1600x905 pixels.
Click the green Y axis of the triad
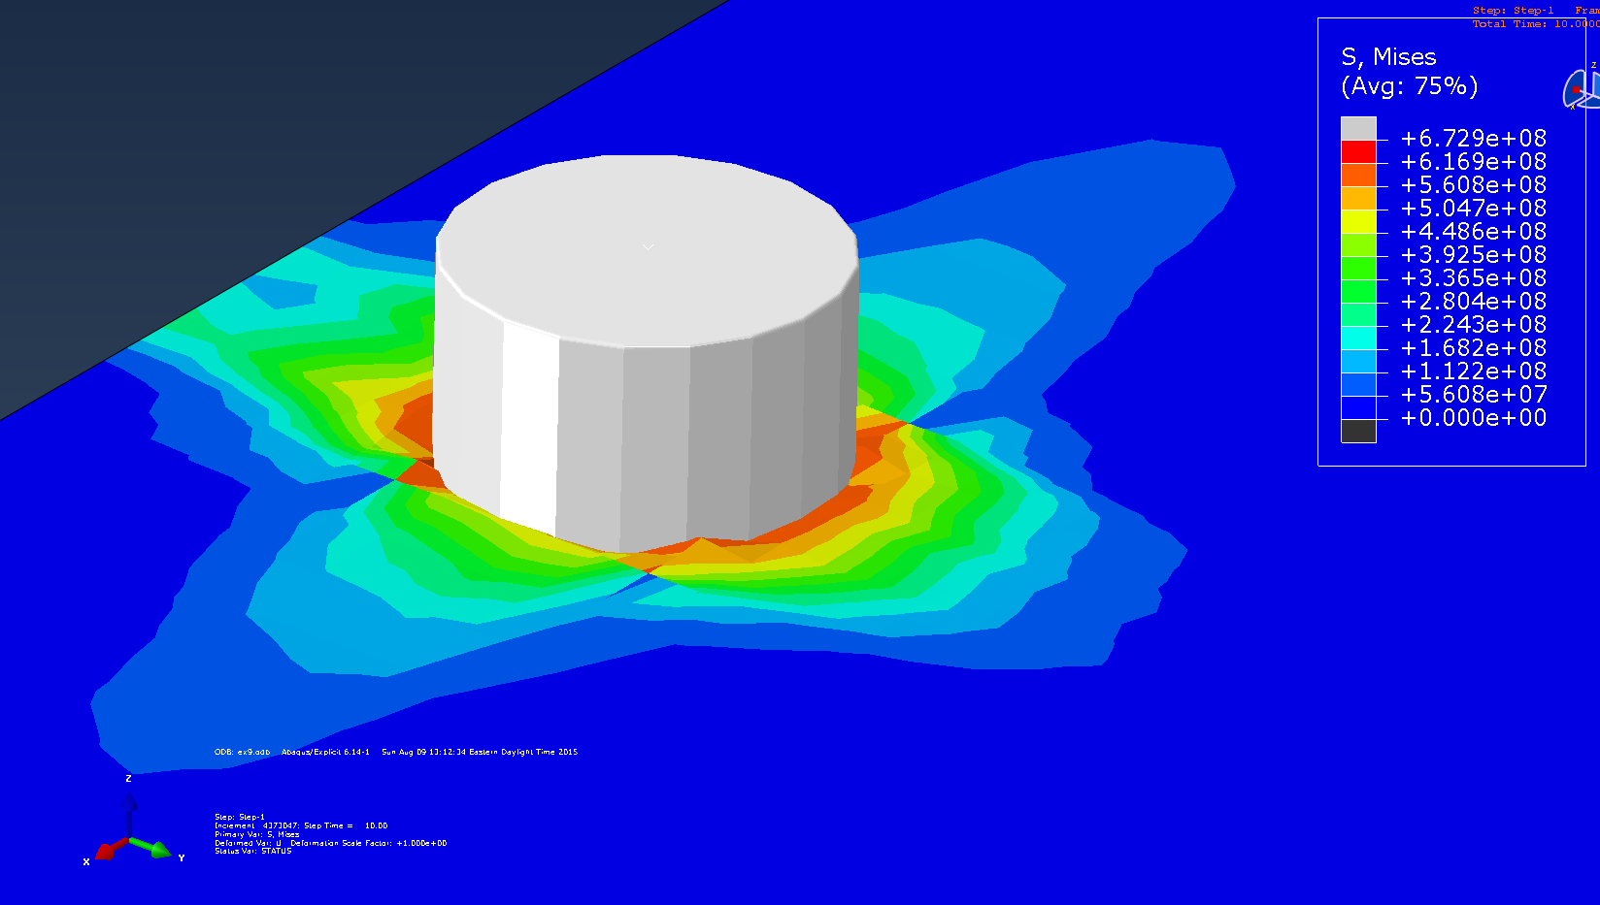pos(151,849)
